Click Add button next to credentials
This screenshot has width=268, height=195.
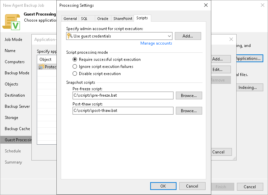point(188,36)
